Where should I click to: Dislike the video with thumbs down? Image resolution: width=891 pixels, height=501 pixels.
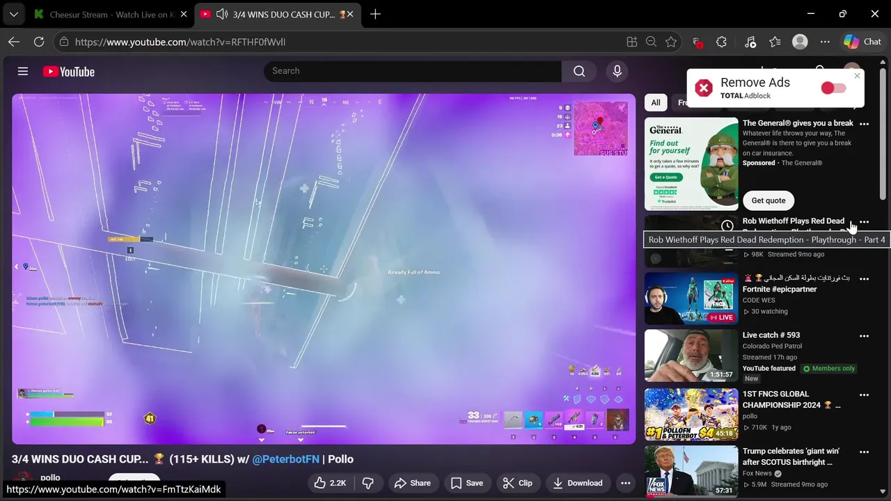368,483
